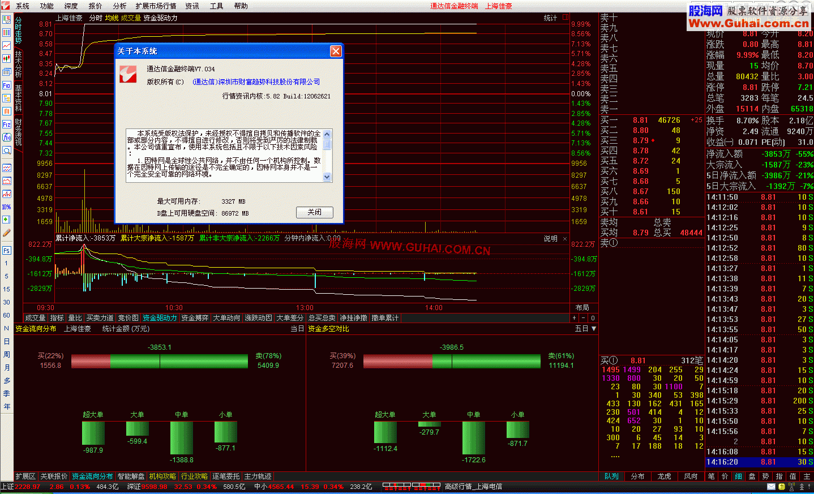The height and width of the screenshot is (494, 814).
Task: Click the orange 自 self-selected icon
Action: (7, 111)
